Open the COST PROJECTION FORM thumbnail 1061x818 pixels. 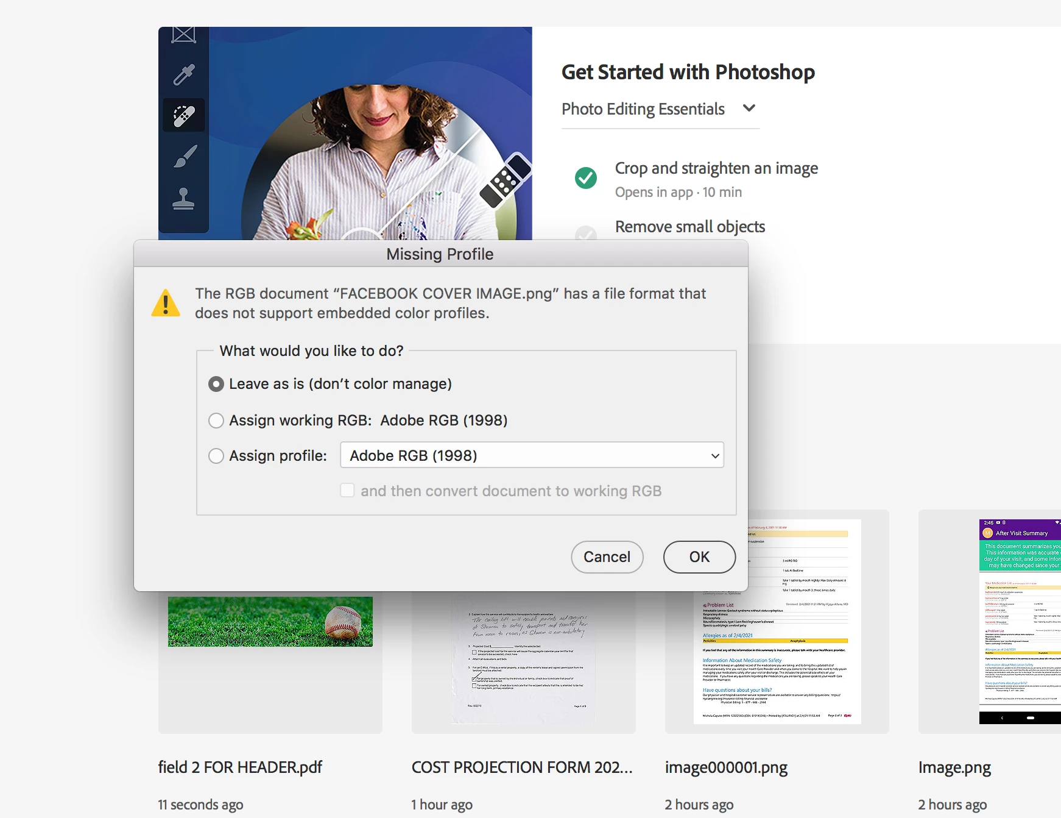click(x=524, y=661)
